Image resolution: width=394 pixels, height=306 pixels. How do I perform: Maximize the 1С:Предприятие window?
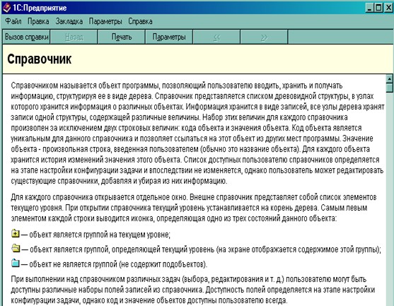click(378, 8)
